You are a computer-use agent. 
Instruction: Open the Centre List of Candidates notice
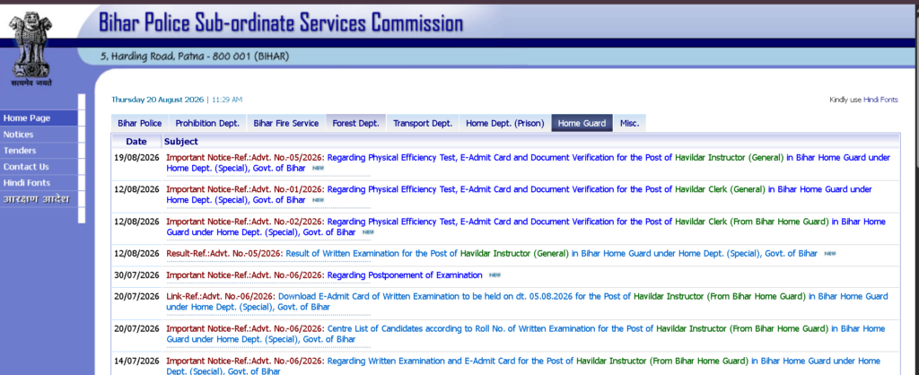coord(525,334)
